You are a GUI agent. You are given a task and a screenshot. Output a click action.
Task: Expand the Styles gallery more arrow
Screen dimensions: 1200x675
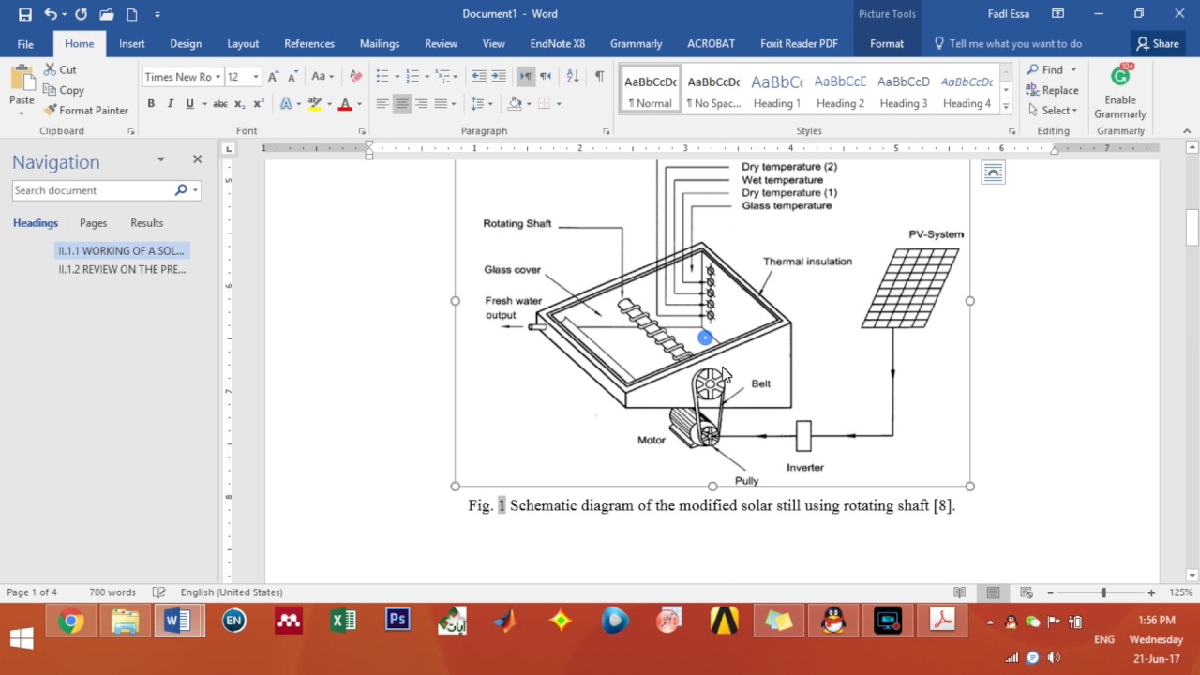[x=1006, y=108]
